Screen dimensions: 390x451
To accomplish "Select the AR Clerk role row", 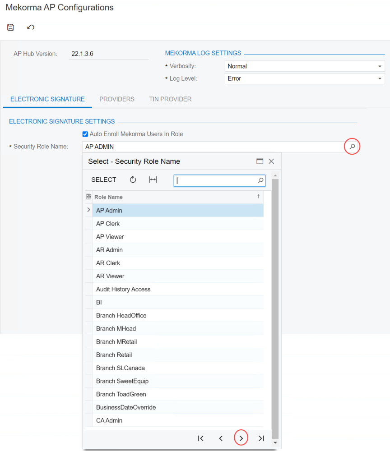I will click(x=178, y=263).
